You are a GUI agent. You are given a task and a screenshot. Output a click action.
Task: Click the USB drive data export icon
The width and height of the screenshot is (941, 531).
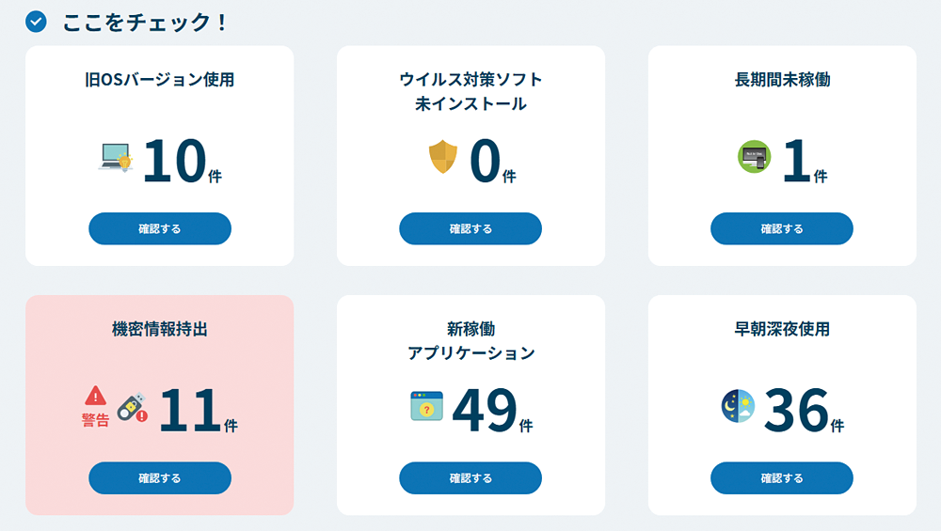point(132,406)
